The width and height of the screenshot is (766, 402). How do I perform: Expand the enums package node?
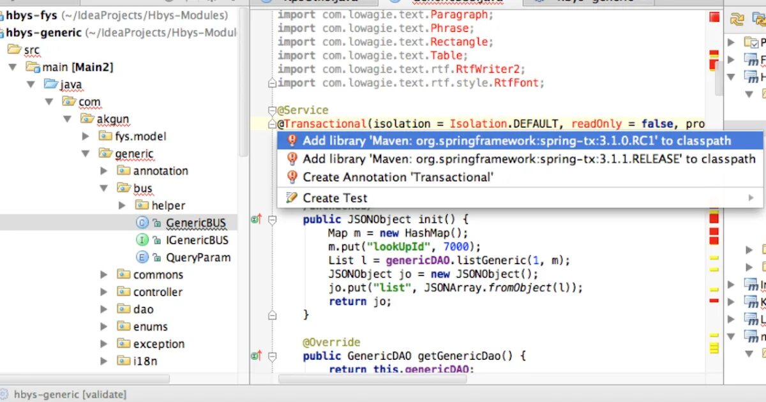click(x=104, y=326)
